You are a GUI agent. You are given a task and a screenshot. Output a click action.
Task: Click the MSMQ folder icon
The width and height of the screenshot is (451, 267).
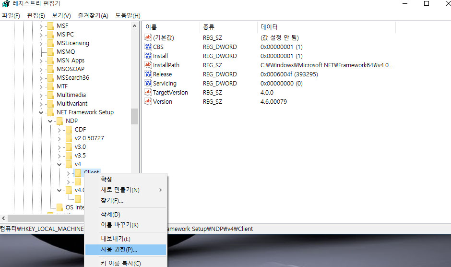point(50,52)
